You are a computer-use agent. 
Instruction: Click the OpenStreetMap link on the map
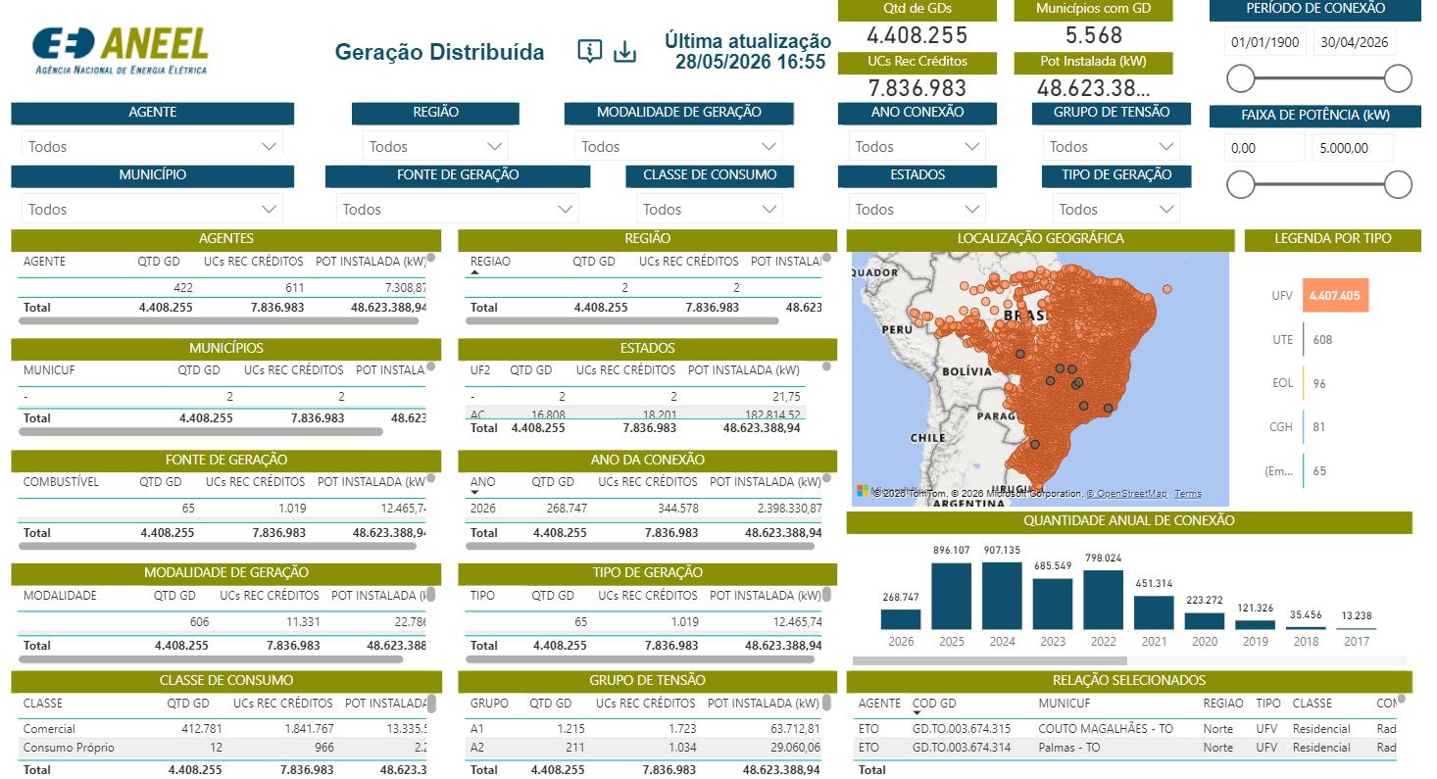click(x=1126, y=494)
